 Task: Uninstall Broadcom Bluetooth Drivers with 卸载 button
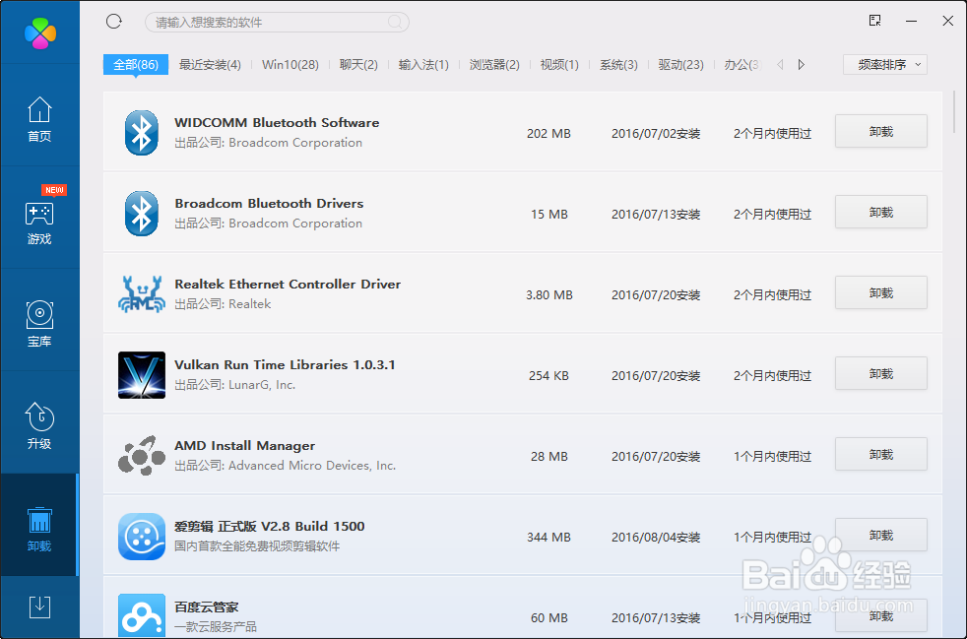[x=880, y=212]
